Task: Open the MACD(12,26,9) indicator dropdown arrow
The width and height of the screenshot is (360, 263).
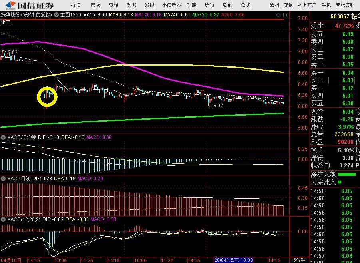Action: pyautogui.click(x=3, y=219)
